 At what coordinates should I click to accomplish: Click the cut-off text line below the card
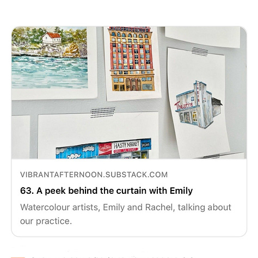[113, 257]
